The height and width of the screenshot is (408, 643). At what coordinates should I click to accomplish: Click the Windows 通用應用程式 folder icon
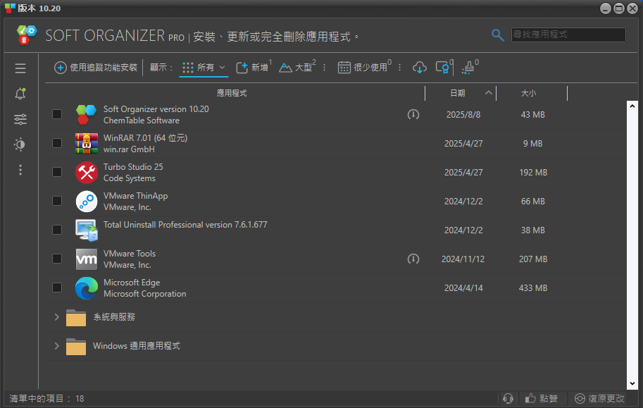click(76, 347)
